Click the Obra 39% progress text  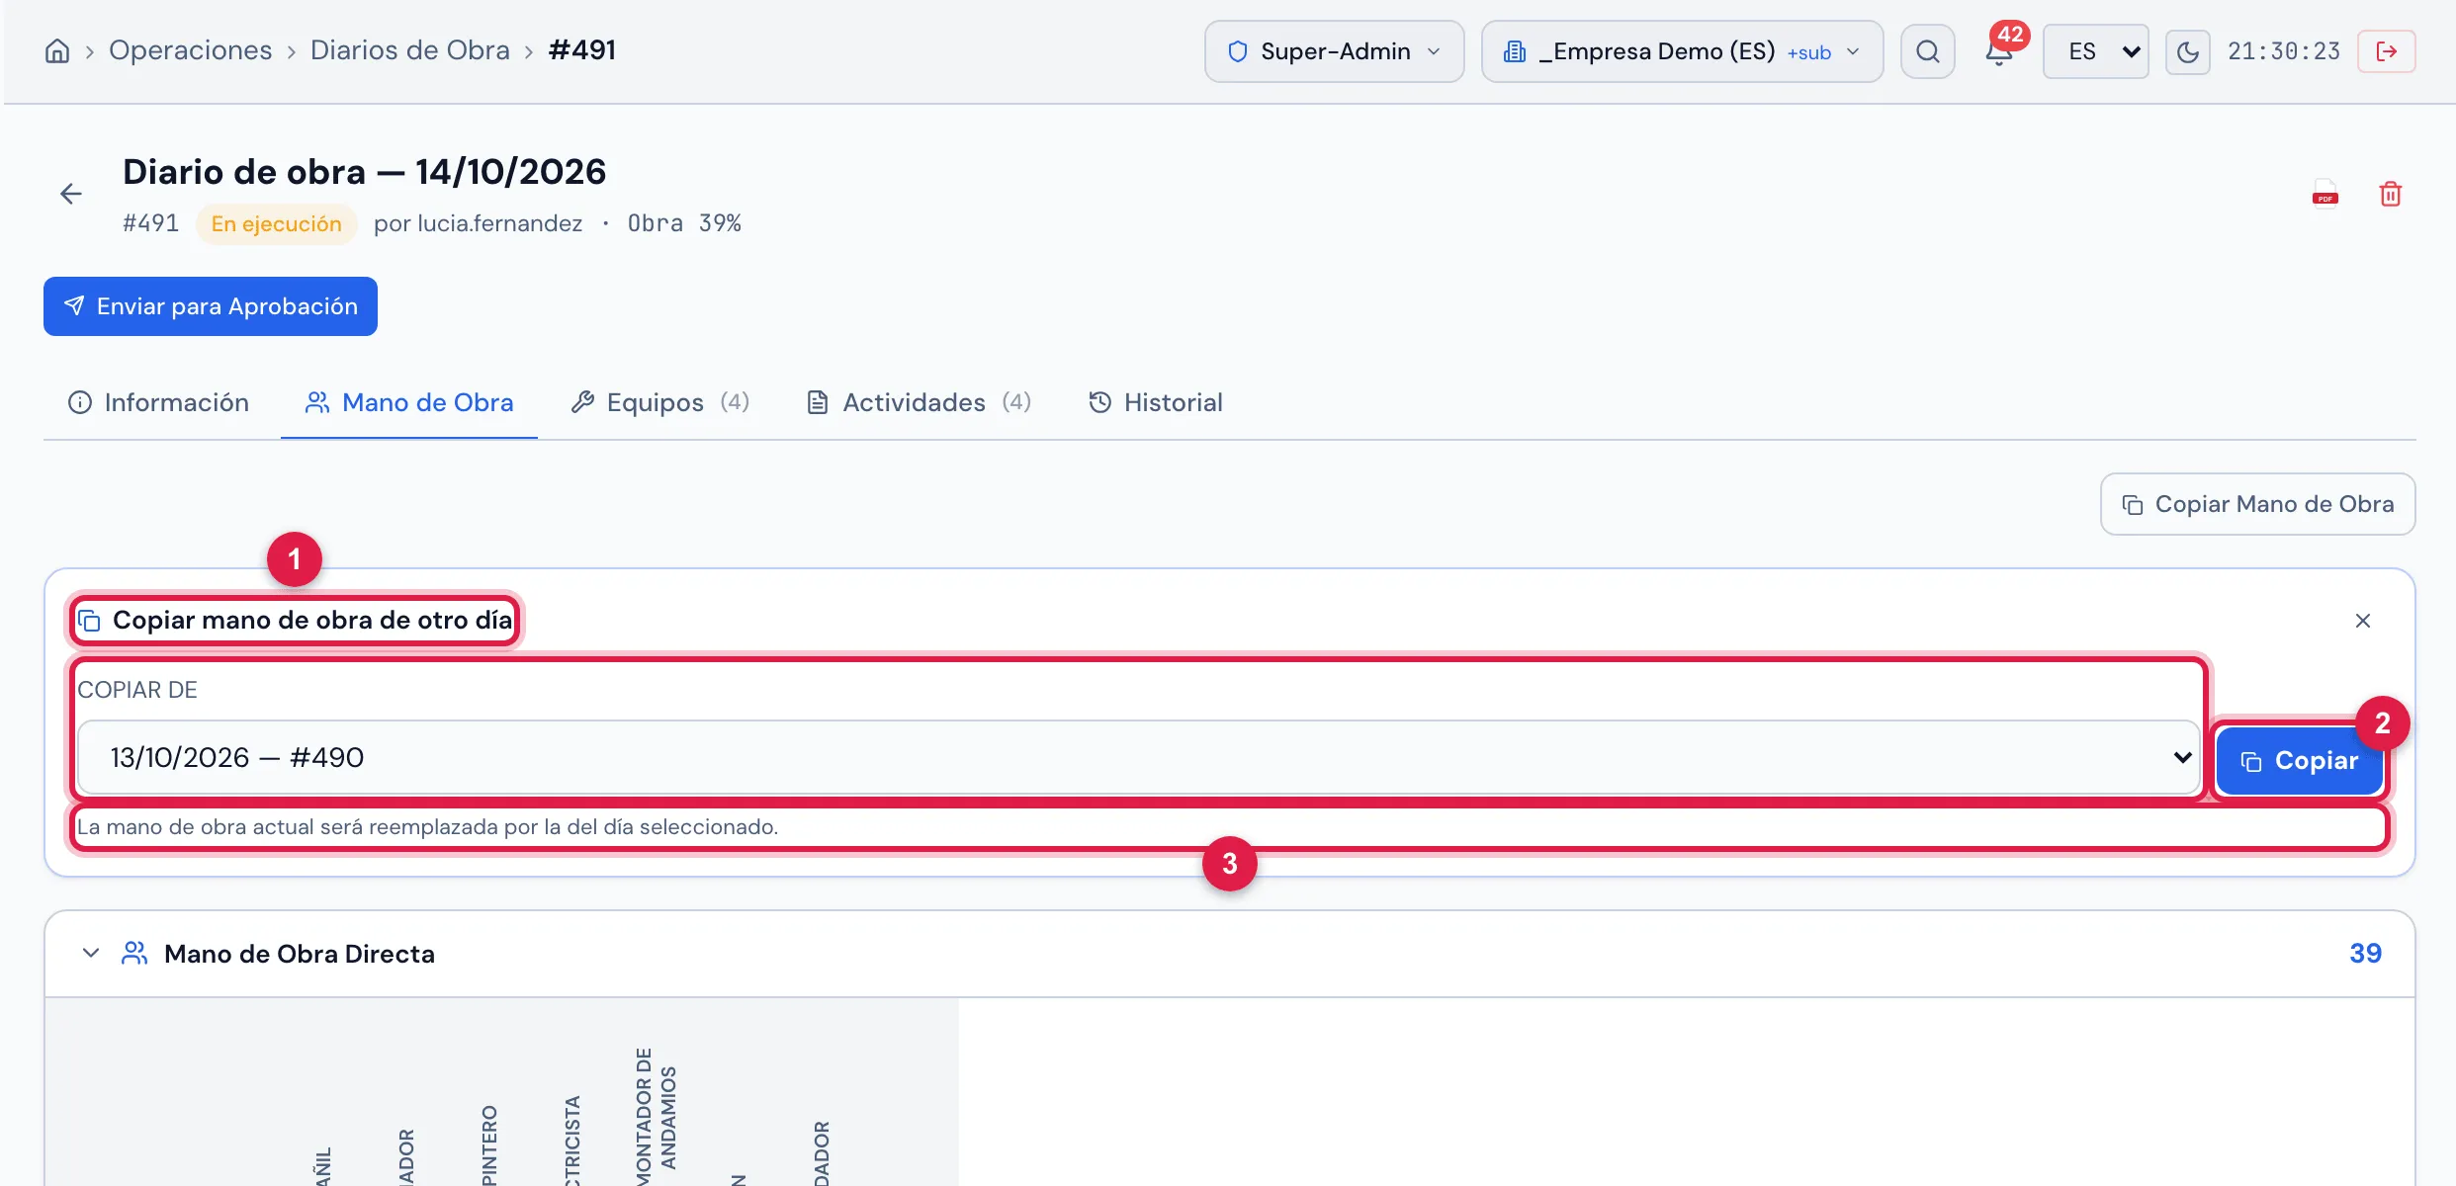(x=684, y=223)
